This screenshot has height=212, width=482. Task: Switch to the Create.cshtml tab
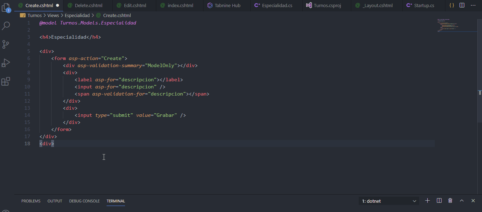pyautogui.click(x=39, y=5)
